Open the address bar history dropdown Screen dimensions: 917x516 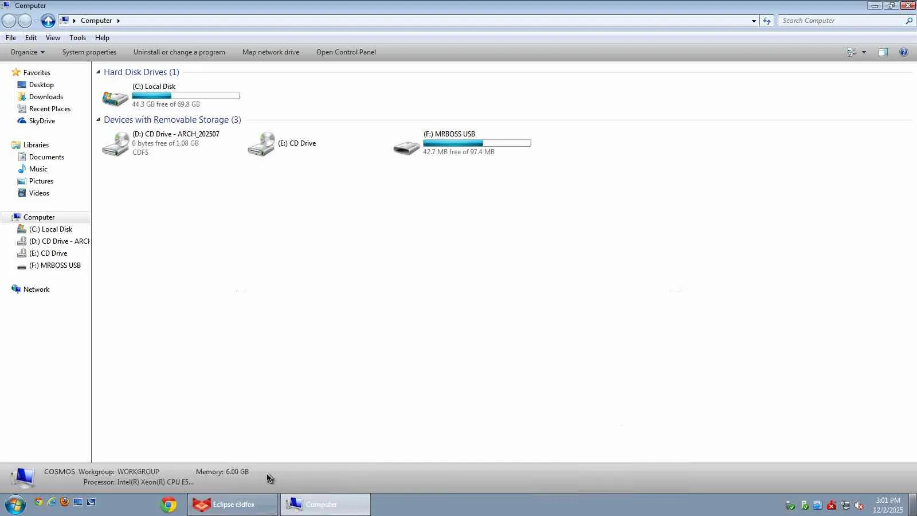pos(754,21)
